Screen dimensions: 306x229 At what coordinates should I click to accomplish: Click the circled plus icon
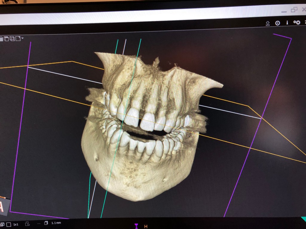[x=278, y=23]
